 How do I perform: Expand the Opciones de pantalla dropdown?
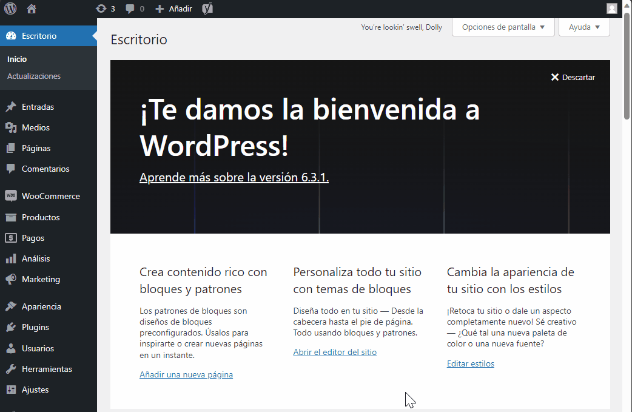click(503, 27)
